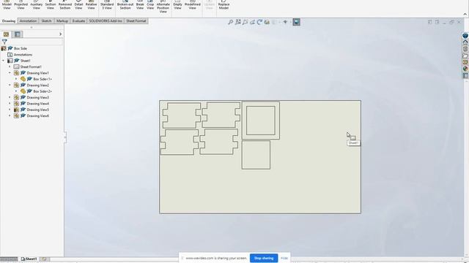Select the Projected View tool

pyautogui.click(x=21, y=5)
